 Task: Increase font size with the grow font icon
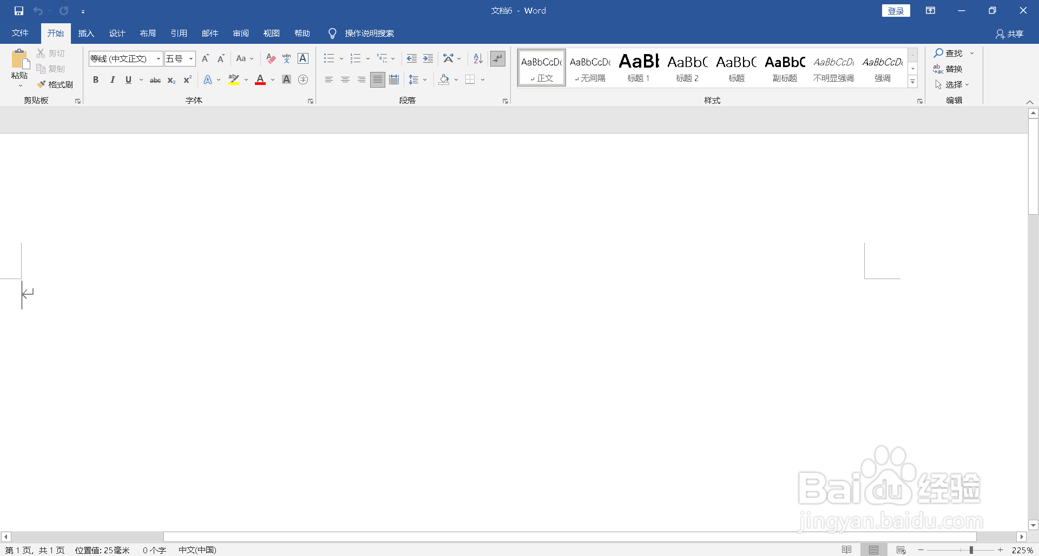[205, 58]
